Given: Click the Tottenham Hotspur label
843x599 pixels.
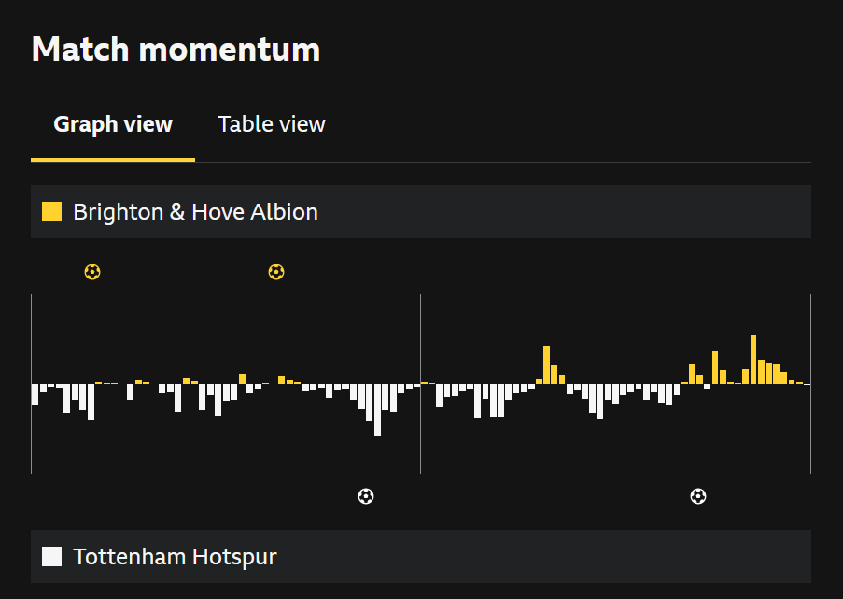Looking at the screenshot, I should coord(175,557).
